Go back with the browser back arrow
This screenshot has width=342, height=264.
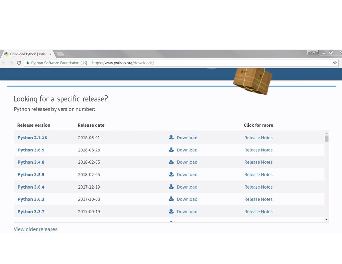[4, 63]
